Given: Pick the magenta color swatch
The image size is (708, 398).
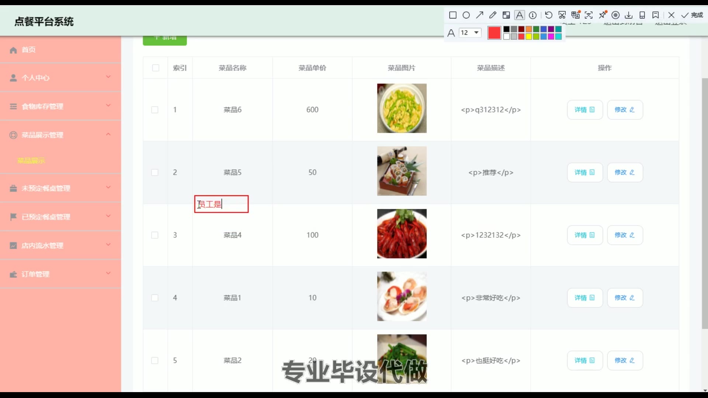Looking at the screenshot, I should pos(551,36).
